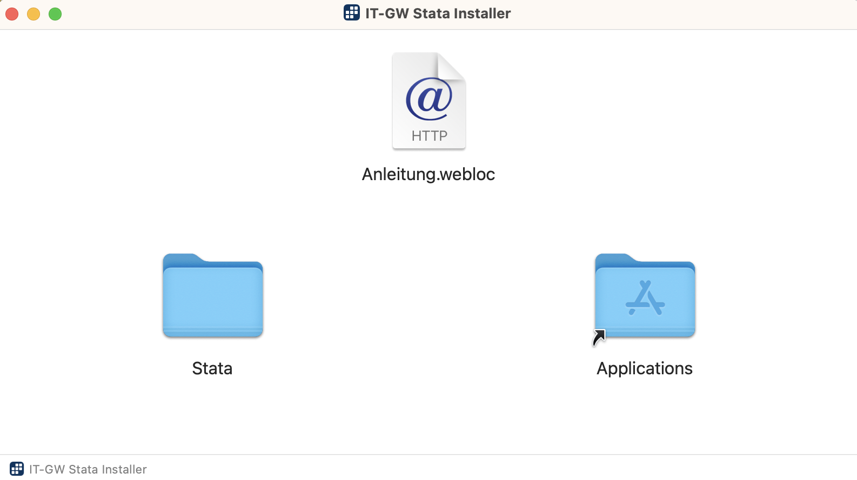Click the disk icon in the title bar
The height and width of the screenshot is (480, 857).
click(352, 13)
